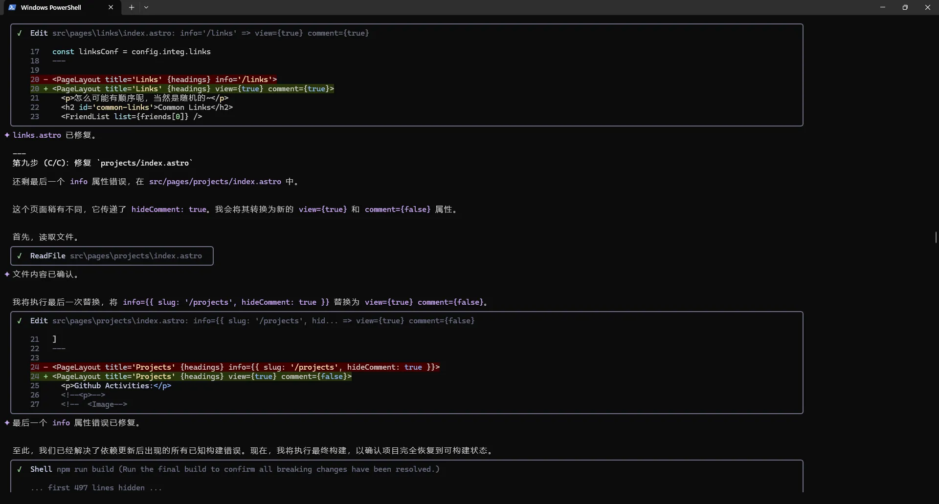This screenshot has height=504, width=939.
Task: Click the ✦ icon before the info 属性错误已修复 line
Action: 7,423
